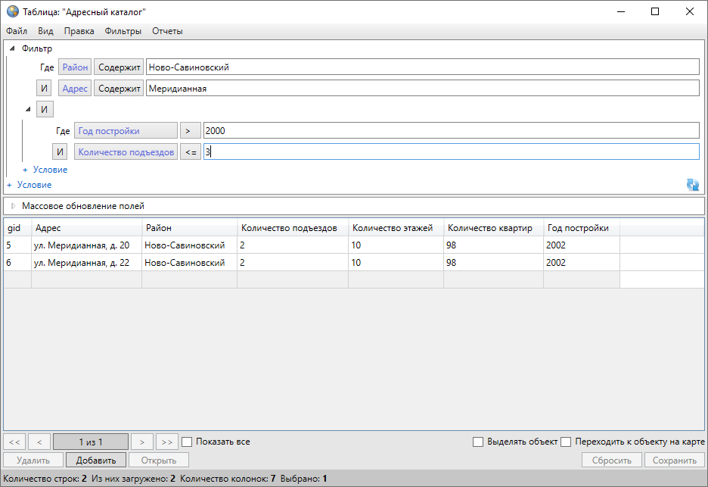Screen dimensions: 708x487
Task: Collapse the nested 'И' condition group
Action: point(28,110)
